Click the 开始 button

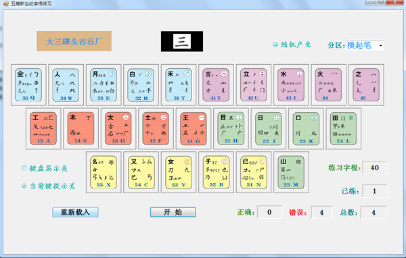pos(173,212)
